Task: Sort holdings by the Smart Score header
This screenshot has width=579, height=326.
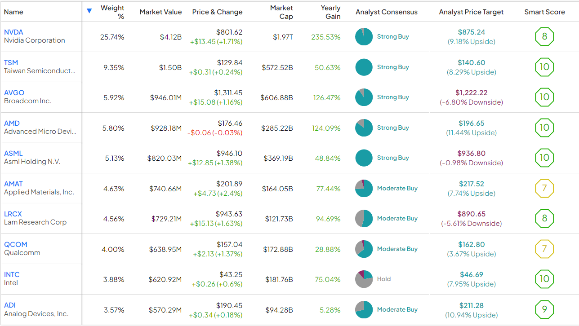Action: (544, 12)
